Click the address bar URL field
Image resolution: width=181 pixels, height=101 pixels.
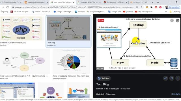pos(74,7)
